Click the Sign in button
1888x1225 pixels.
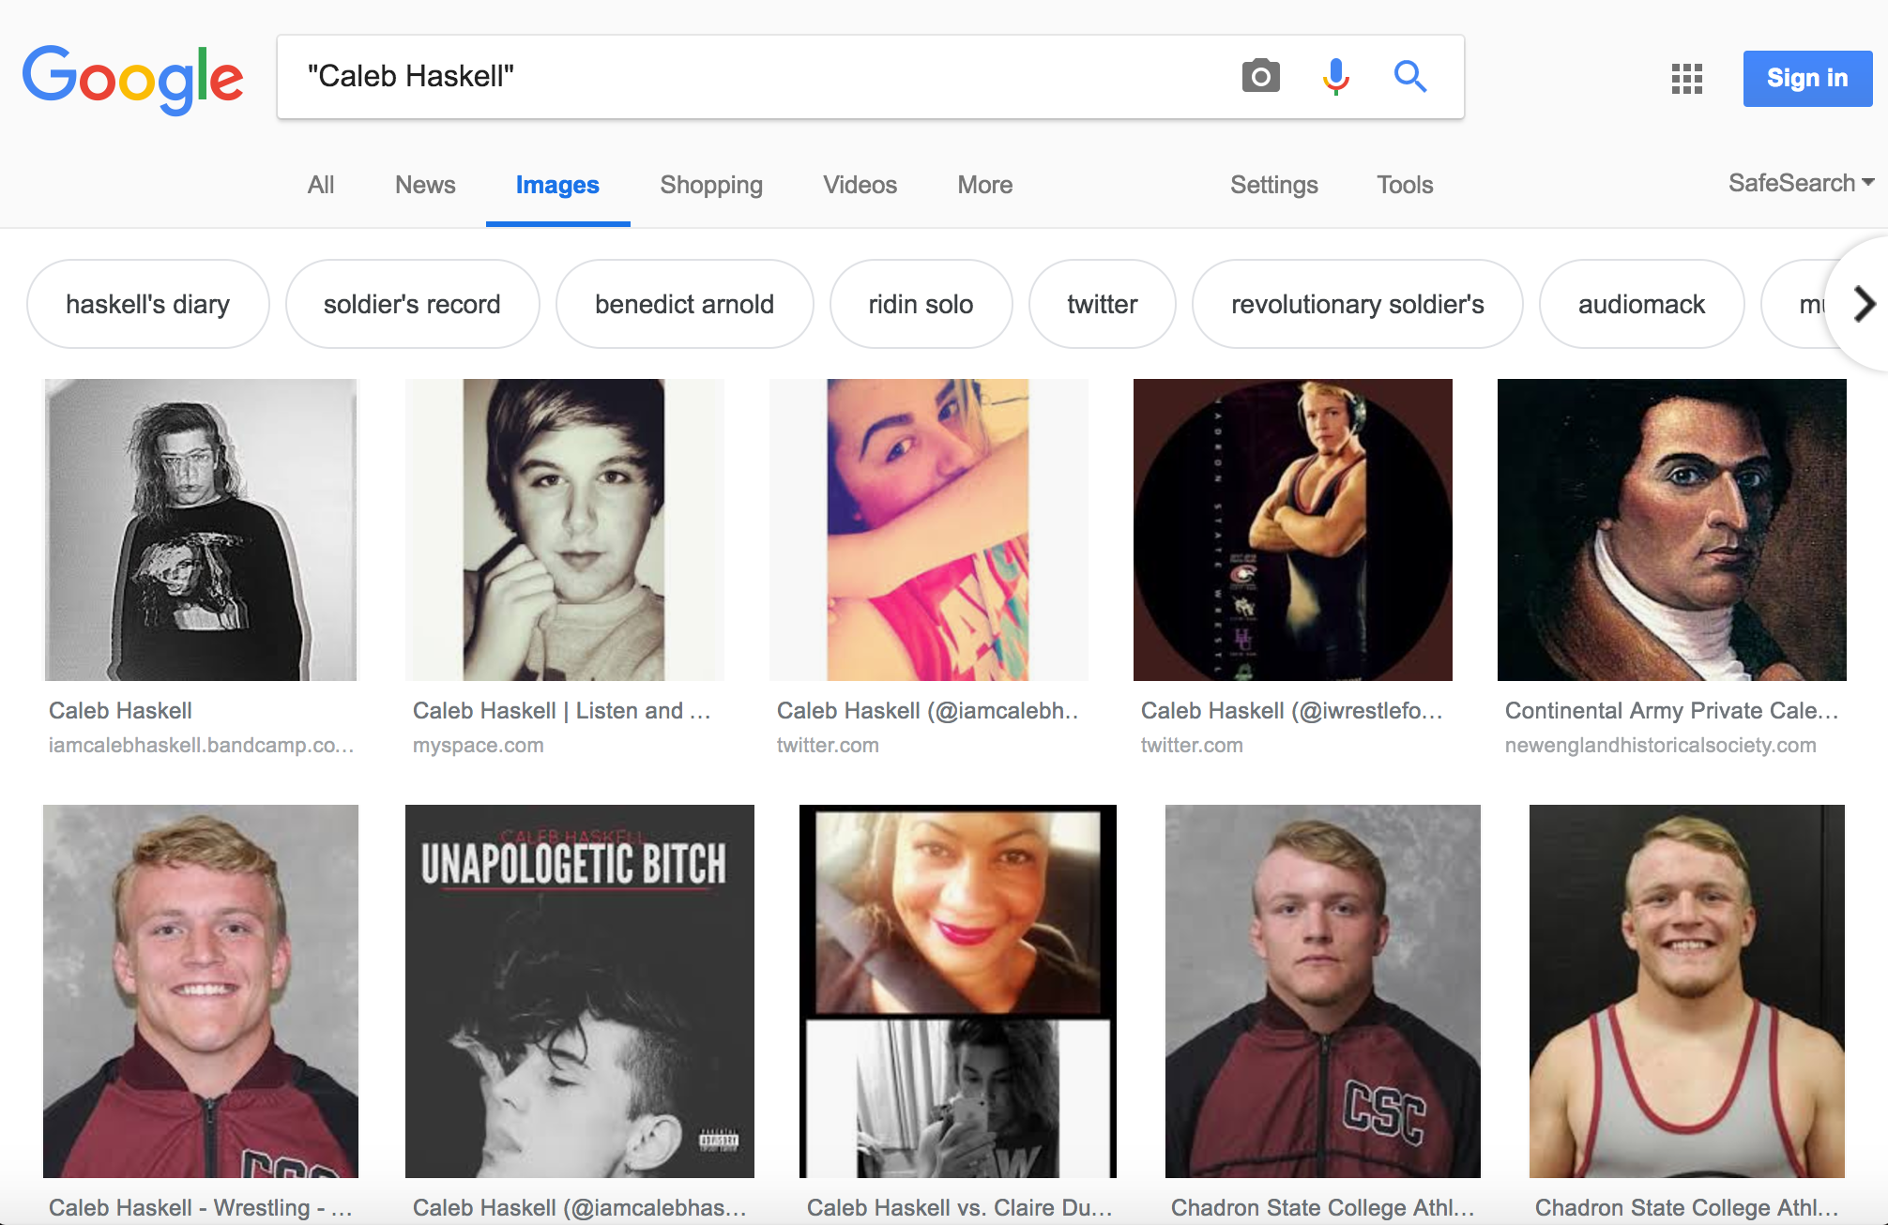pyautogui.click(x=1806, y=78)
